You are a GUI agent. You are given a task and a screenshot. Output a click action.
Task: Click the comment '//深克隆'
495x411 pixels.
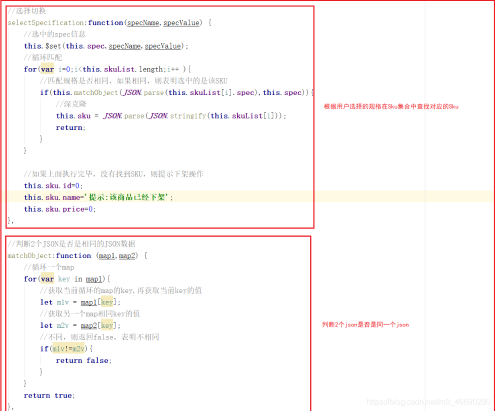pyautogui.click(x=71, y=104)
